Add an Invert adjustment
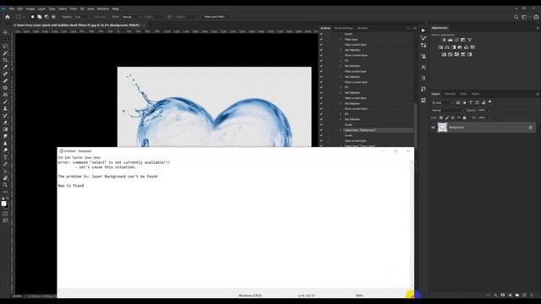Image resolution: width=541 pixels, height=304 pixels. 444,54
